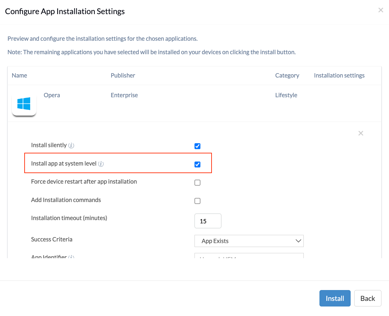The height and width of the screenshot is (316, 389).
Task: Click info icon beside App Identifier
Action: point(71,257)
